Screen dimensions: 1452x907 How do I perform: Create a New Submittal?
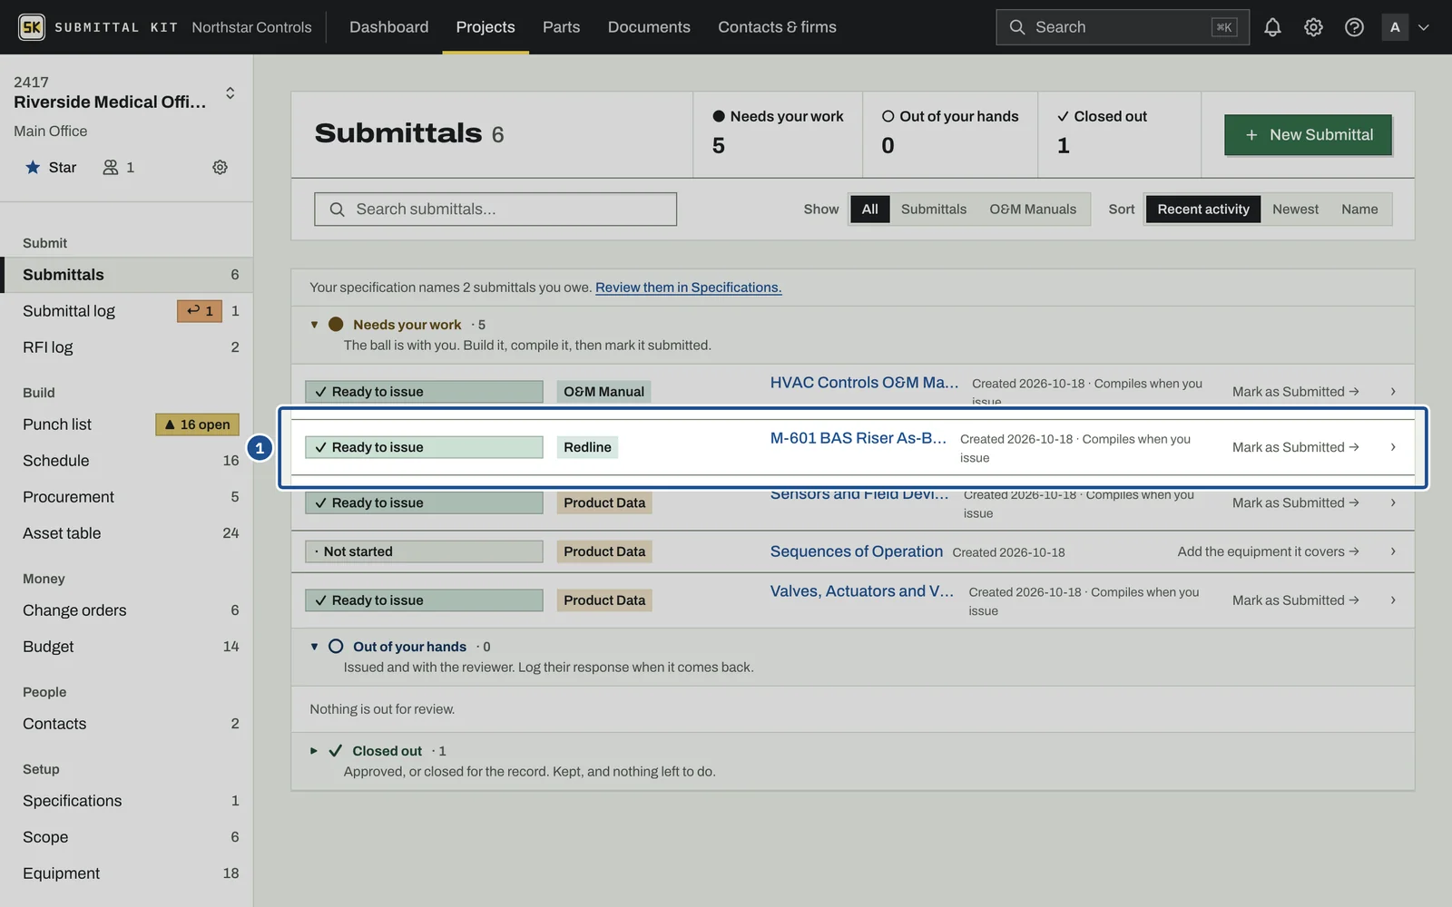pyautogui.click(x=1308, y=135)
